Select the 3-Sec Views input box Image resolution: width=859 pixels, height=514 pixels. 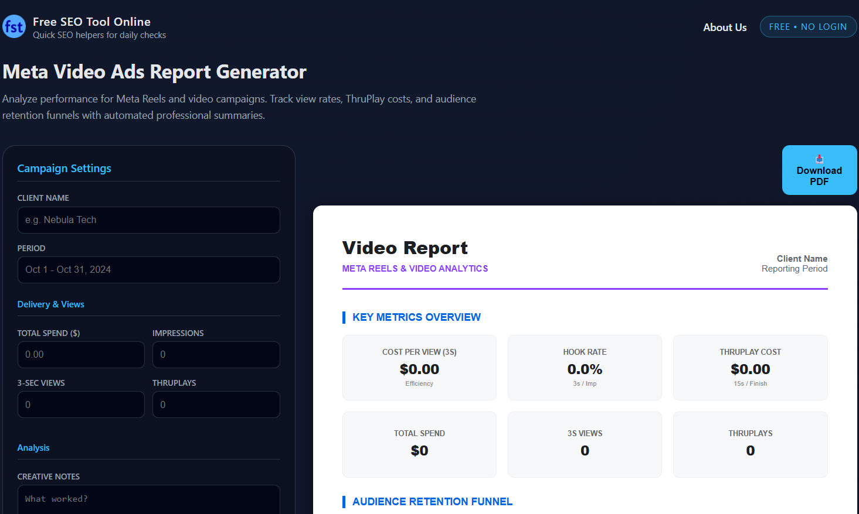(x=81, y=405)
